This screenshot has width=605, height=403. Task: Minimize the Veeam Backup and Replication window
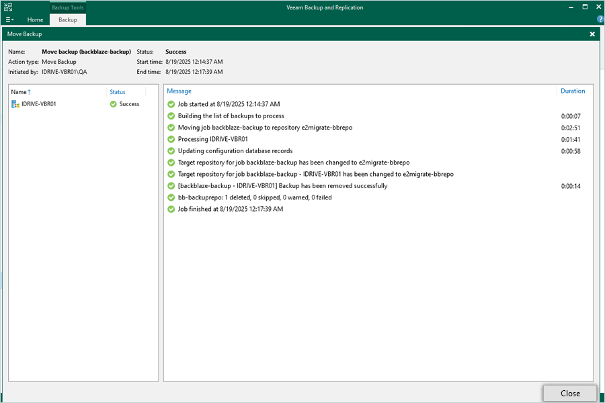(571, 7)
